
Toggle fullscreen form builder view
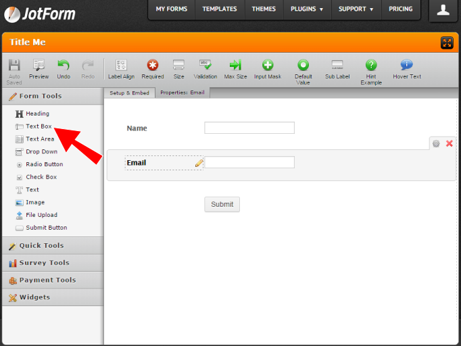click(x=447, y=43)
